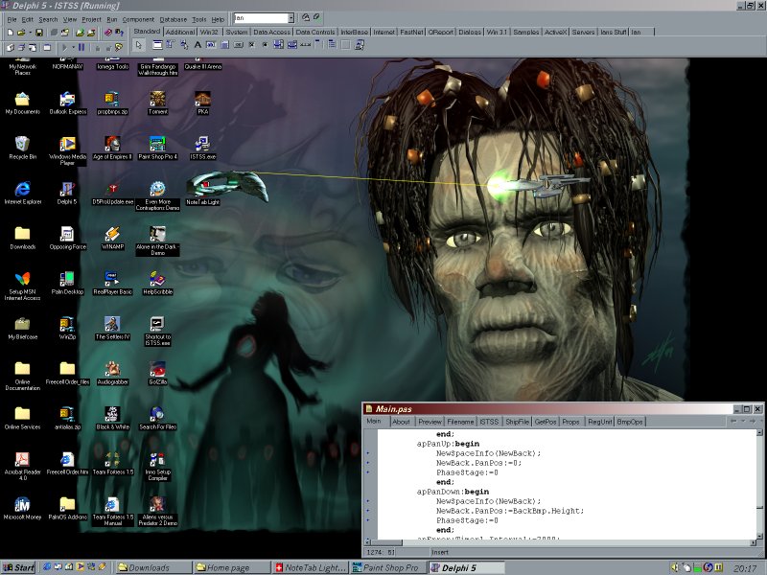
Task: Select the Memo component in palette
Action: coord(224,45)
